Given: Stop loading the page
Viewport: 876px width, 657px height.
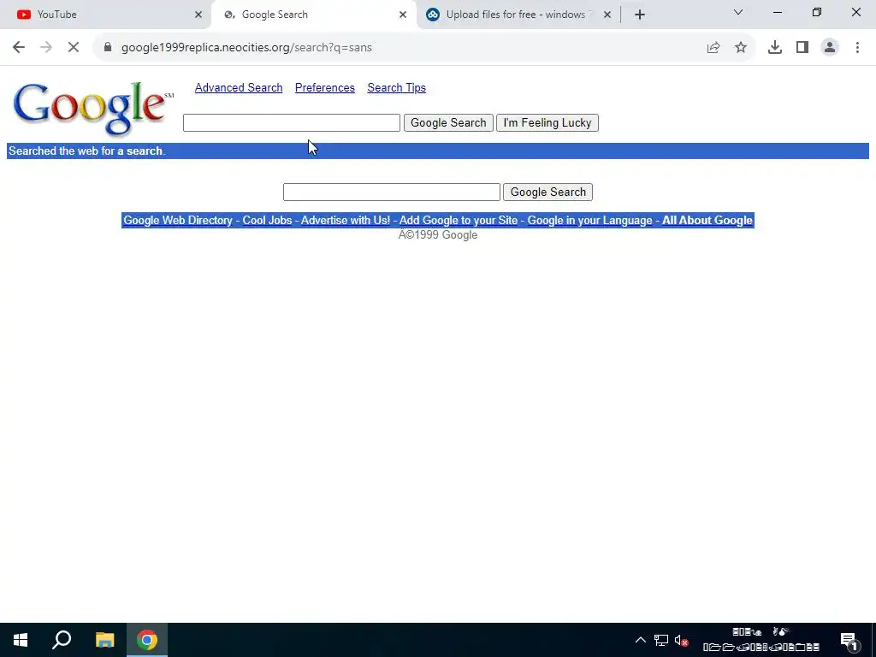Looking at the screenshot, I should coord(74,48).
